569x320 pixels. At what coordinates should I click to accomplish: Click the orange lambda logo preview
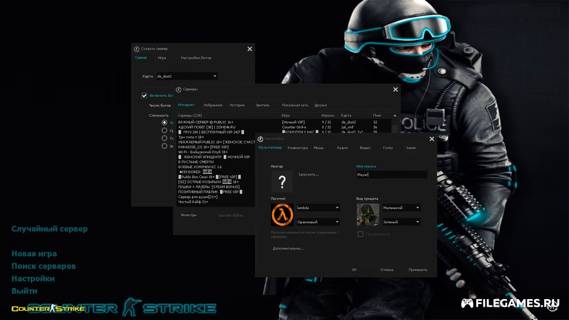tap(281, 214)
